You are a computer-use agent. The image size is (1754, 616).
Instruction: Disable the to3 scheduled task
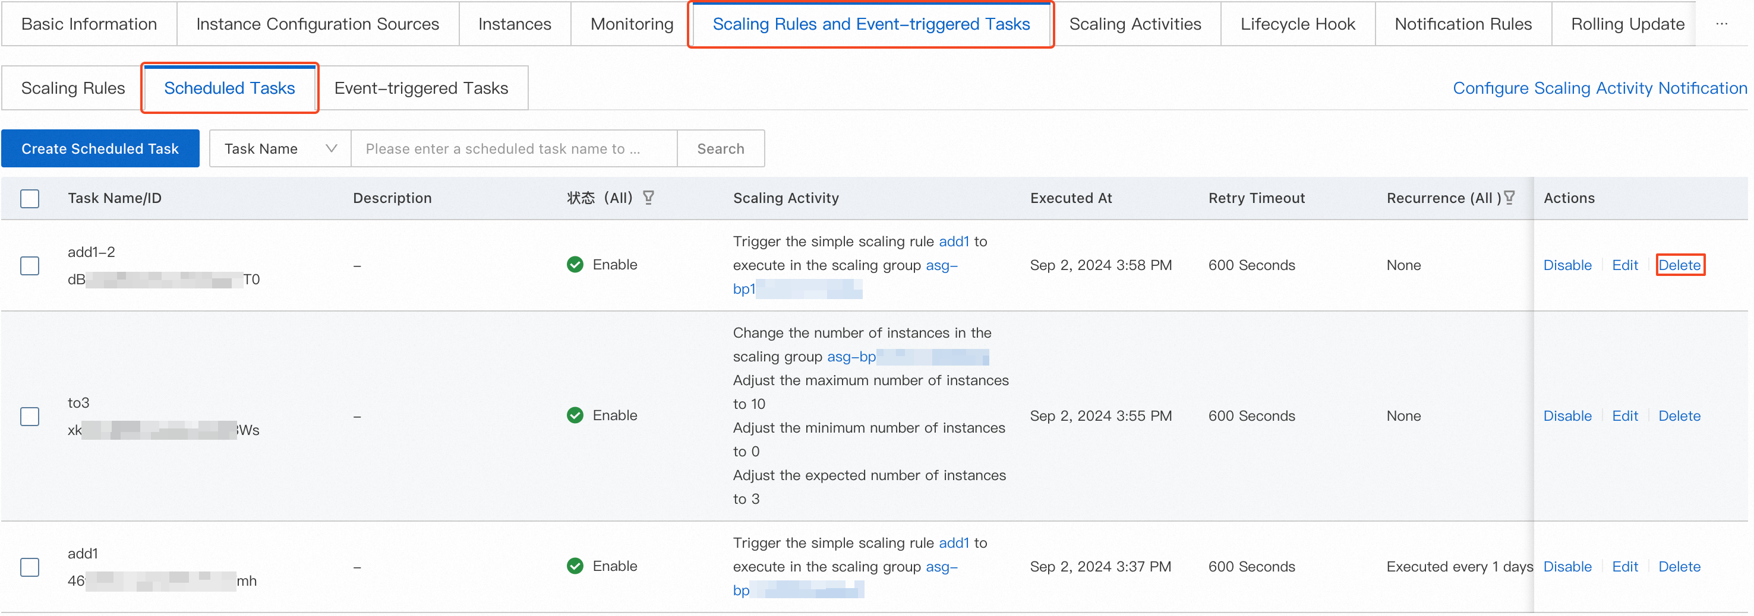(x=1567, y=416)
